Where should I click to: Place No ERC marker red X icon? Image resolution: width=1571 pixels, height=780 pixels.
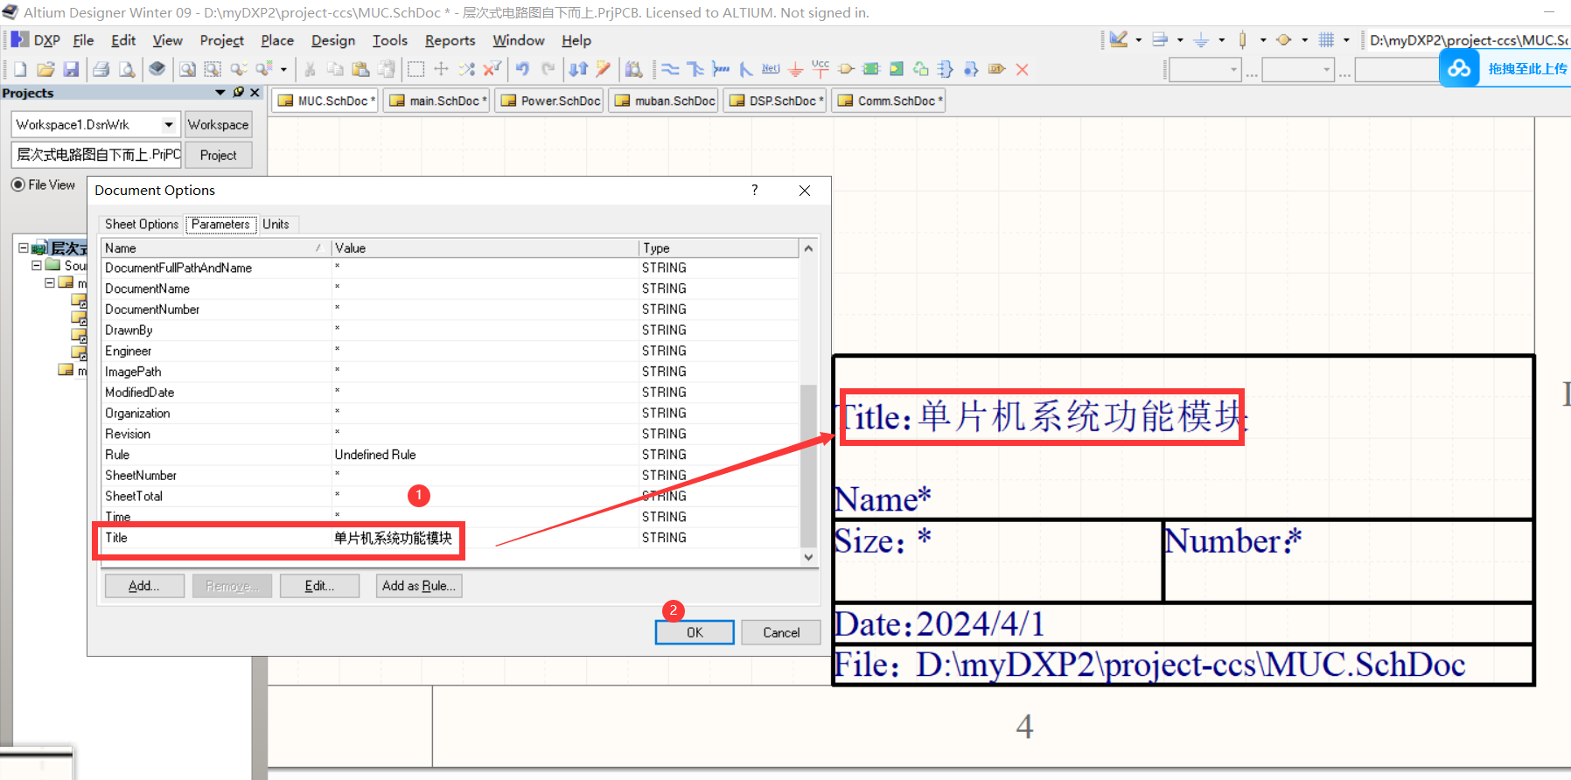pyautogui.click(x=1022, y=69)
